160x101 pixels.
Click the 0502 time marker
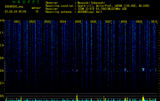[x=32, y=22]
